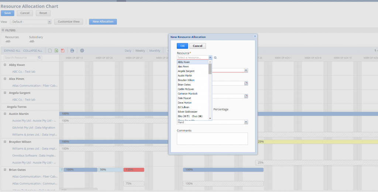The image size is (378, 192).
Task: Click the PDF export icon
Action: pyautogui.click(x=62, y=51)
